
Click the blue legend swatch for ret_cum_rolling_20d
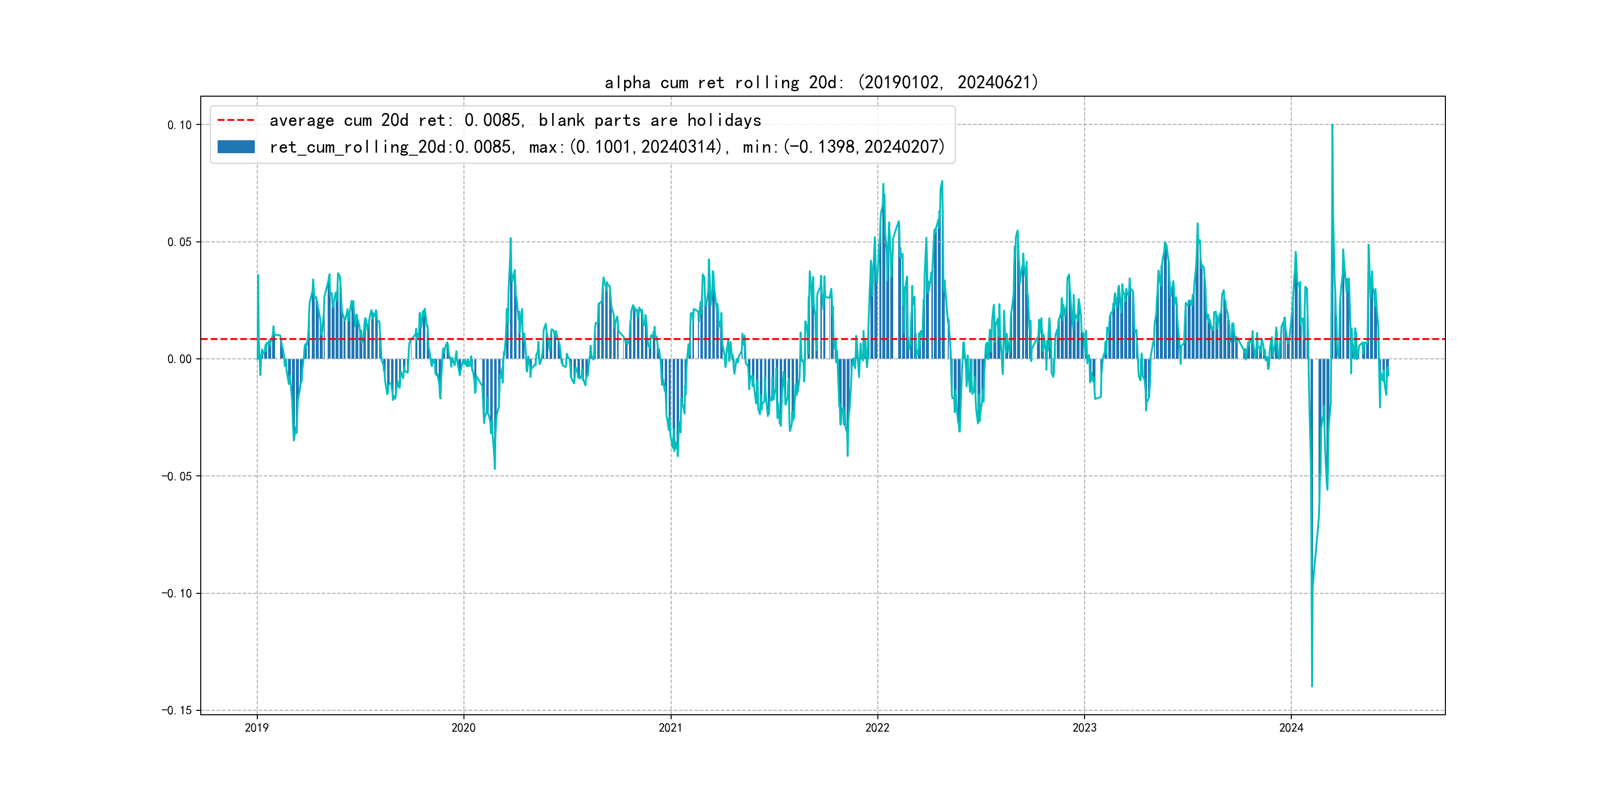(235, 147)
